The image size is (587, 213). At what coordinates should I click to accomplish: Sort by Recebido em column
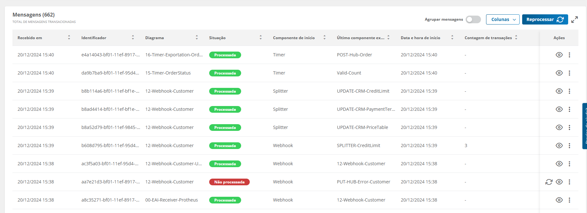pos(69,38)
